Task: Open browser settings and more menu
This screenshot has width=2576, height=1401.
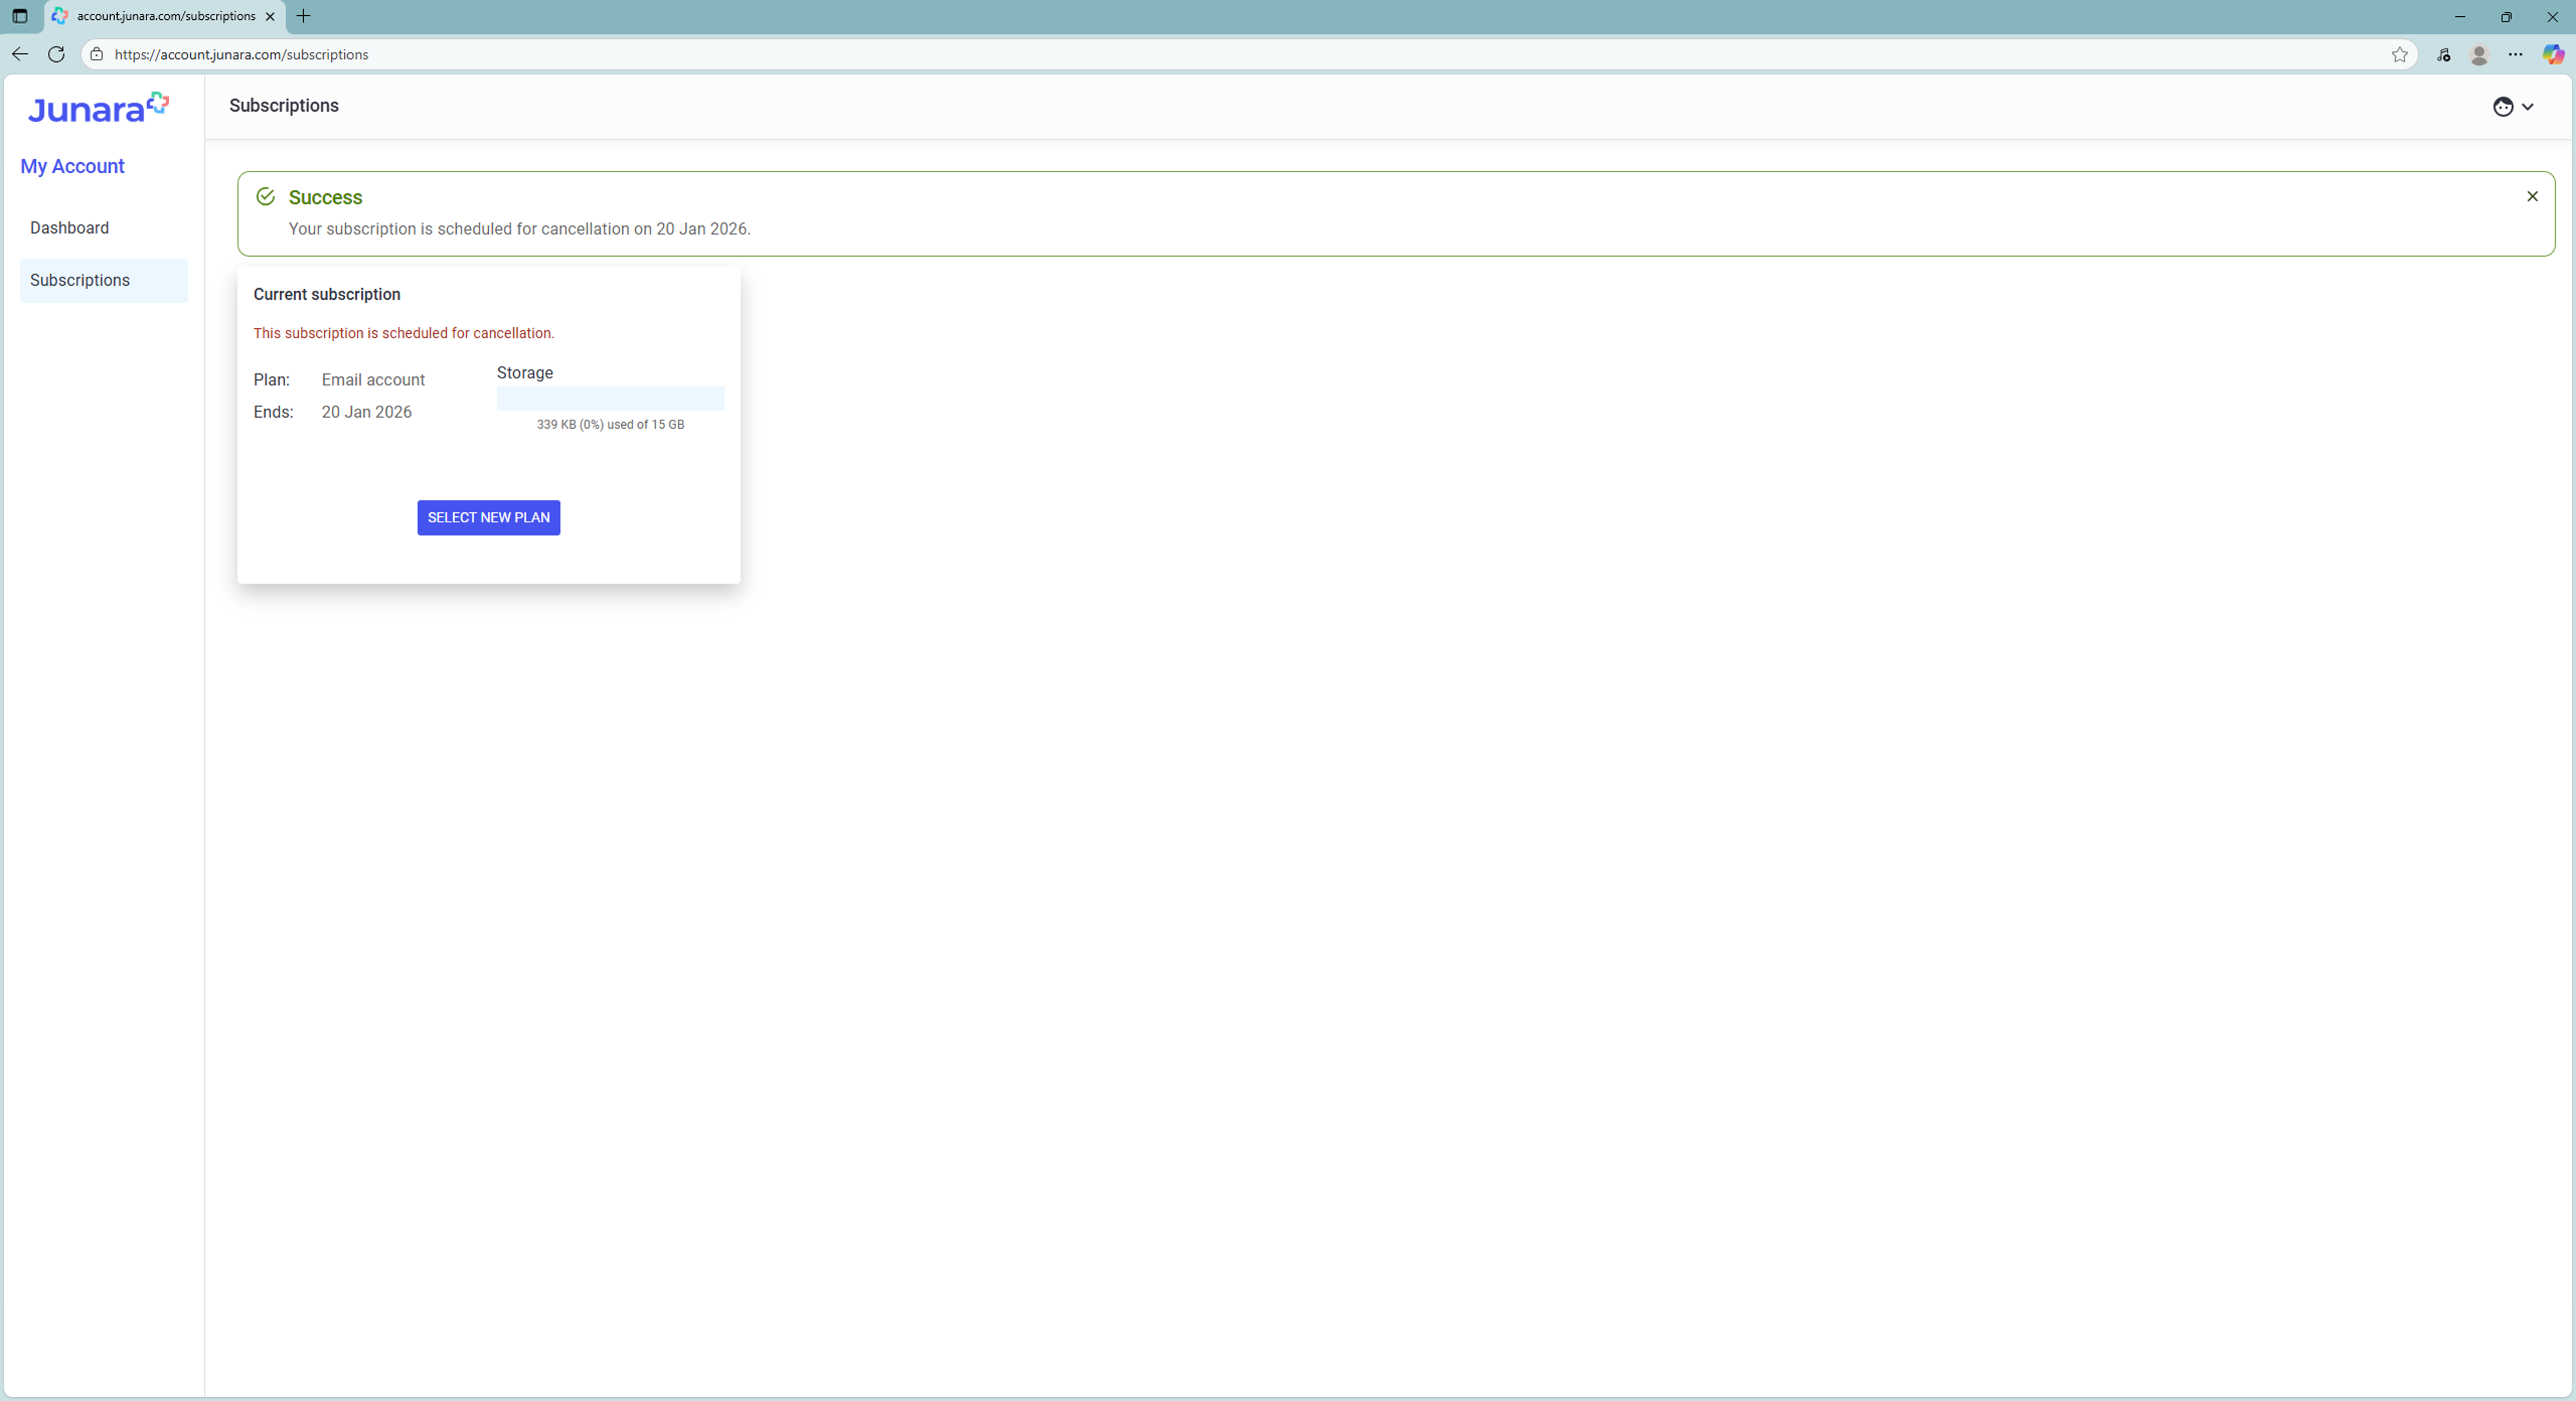Action: coord(2515,55)
